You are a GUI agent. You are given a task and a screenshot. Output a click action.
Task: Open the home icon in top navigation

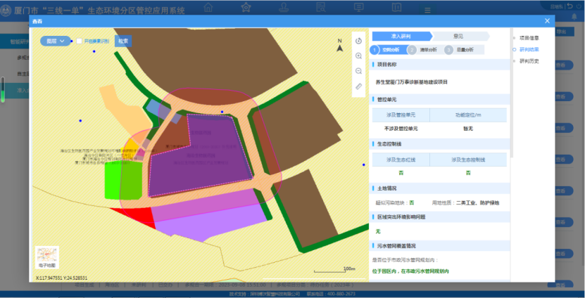tap(209, 7)
